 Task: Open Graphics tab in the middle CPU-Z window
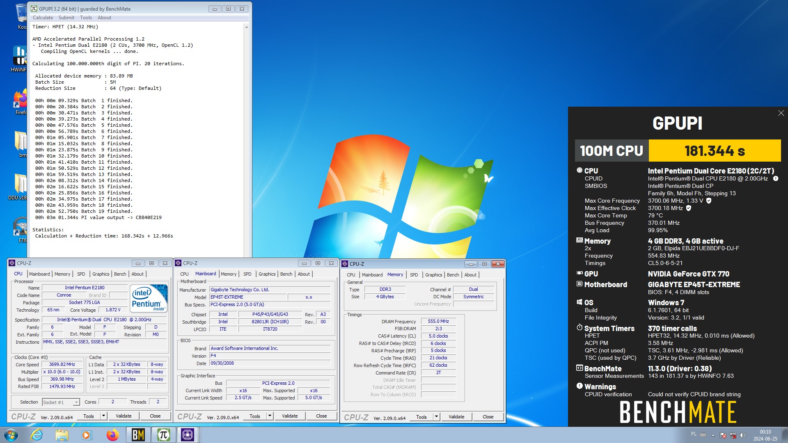tap(267, 274)
